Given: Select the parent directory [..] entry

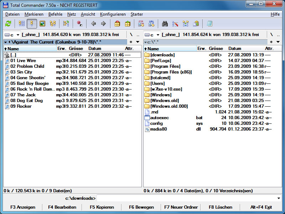Looking at the screenshot, I should (72, 55).
